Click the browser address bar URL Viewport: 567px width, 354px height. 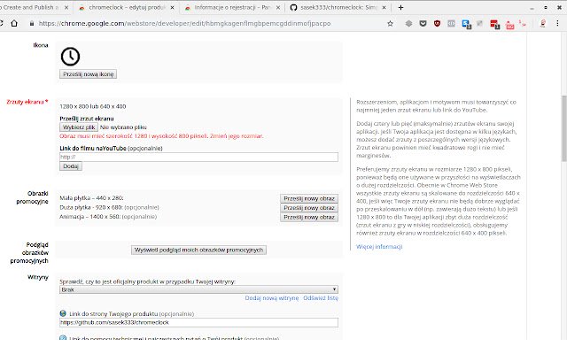tap(184, 24)
